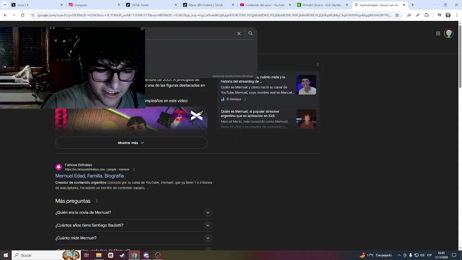Screen dimensions: 462x260
Task: Open the volume control in system tray
Action: coord(422,255)
